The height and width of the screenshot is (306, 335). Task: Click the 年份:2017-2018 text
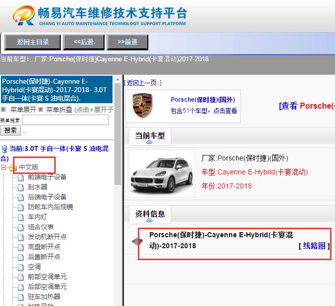pos(226,186)
